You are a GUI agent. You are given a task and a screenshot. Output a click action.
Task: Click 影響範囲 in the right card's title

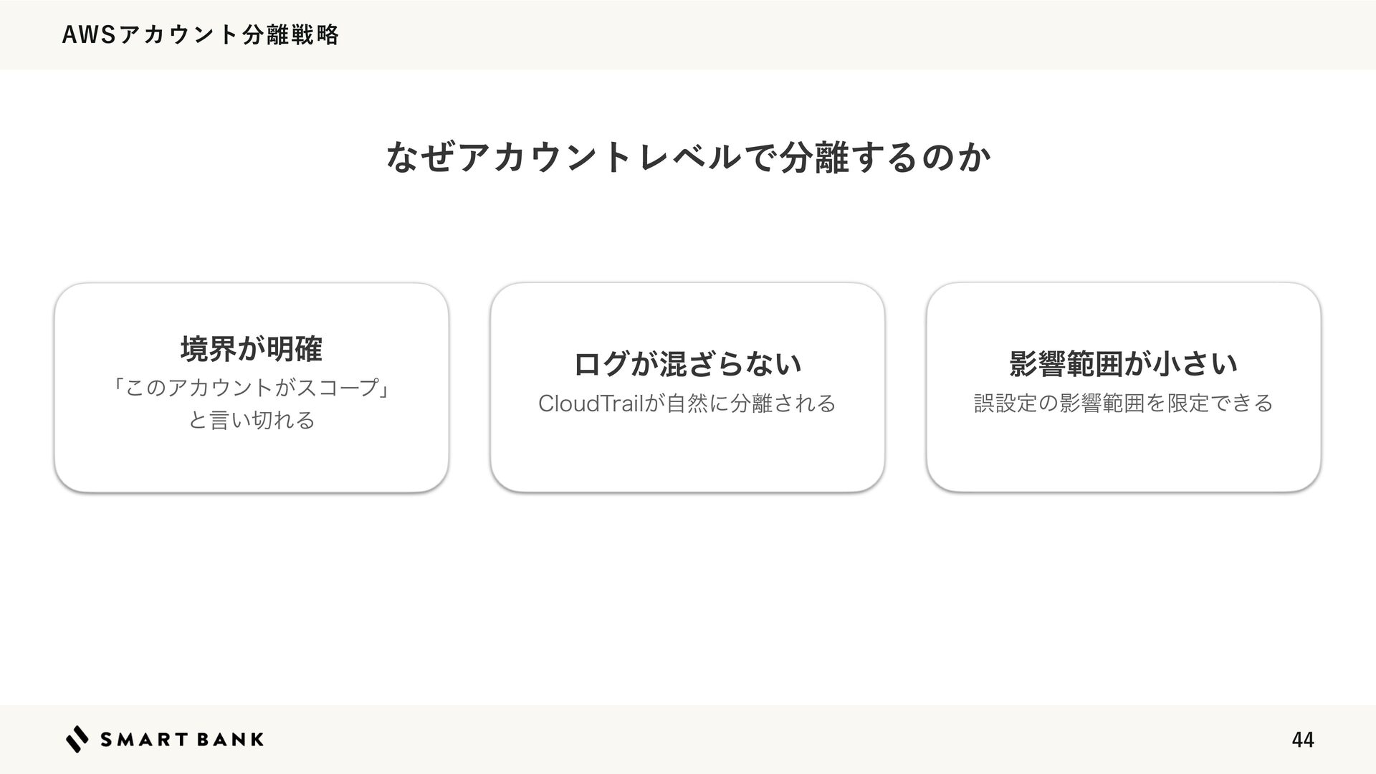pyautogui.click(x=1066, y=363)
